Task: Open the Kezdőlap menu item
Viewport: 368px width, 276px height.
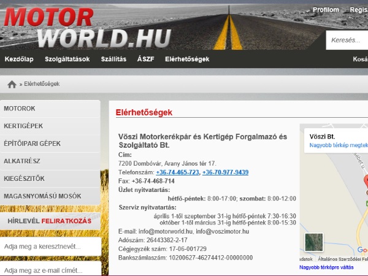Action: point(19,59)
